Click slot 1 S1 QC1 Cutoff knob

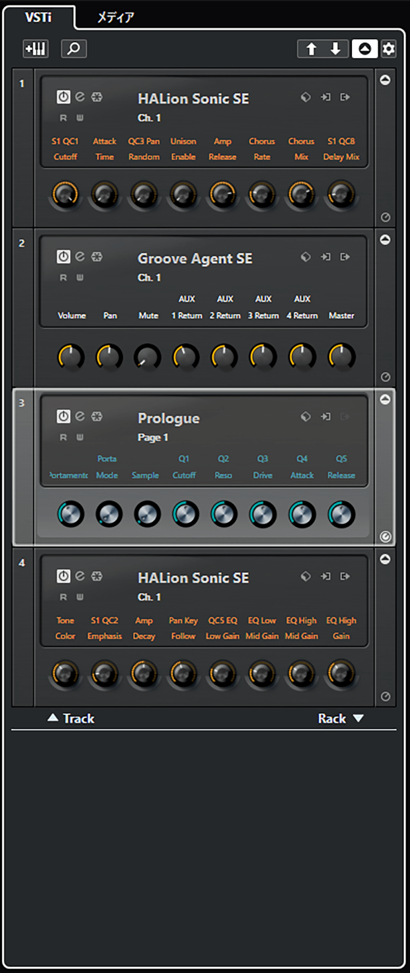click(x=66, y=195)
